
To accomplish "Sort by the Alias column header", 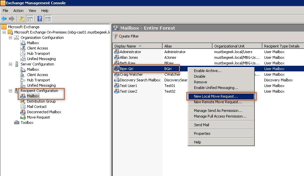I will click(188, 46).
